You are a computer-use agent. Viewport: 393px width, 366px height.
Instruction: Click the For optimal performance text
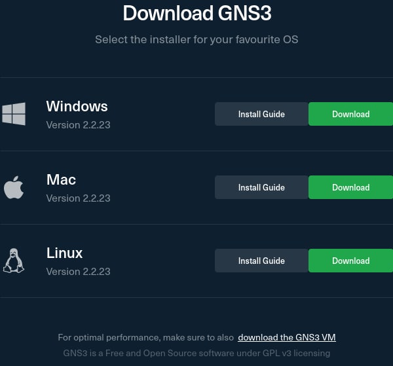click(146, 337)
